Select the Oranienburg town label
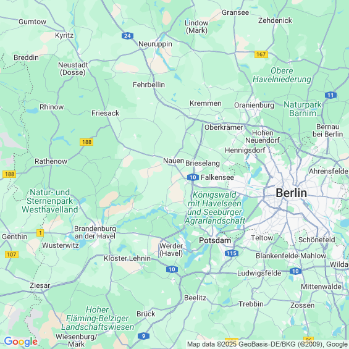This screenshot has height=349, width=349. point(254,105)
